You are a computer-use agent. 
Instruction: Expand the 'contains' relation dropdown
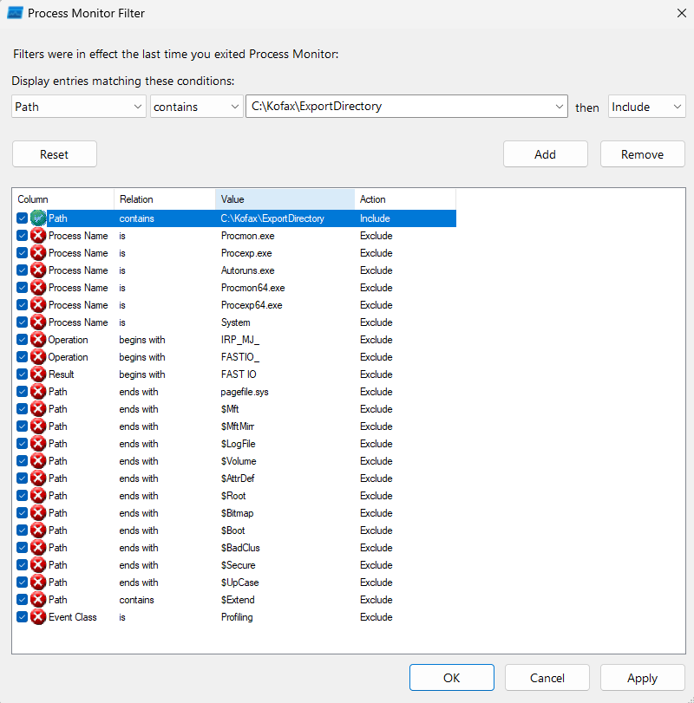pyautogui.click(x=196, y=107)
